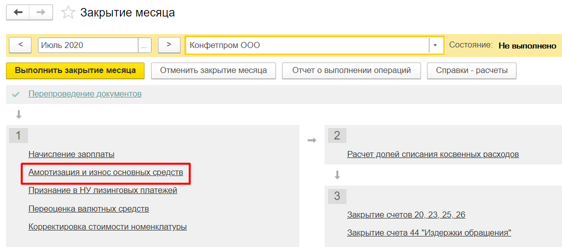This screenshot has width=562, height=247.
Task: Expand the organization dropdown list
Action: click(435, 45)
